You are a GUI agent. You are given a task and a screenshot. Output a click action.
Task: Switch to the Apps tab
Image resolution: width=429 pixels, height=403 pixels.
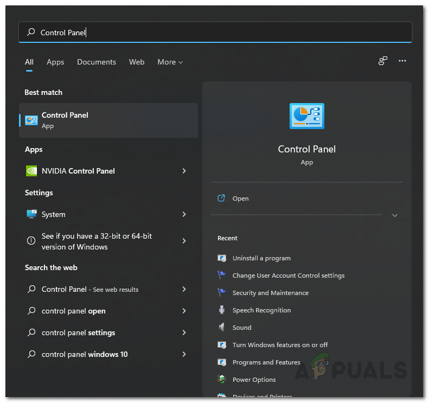point(55,62)
